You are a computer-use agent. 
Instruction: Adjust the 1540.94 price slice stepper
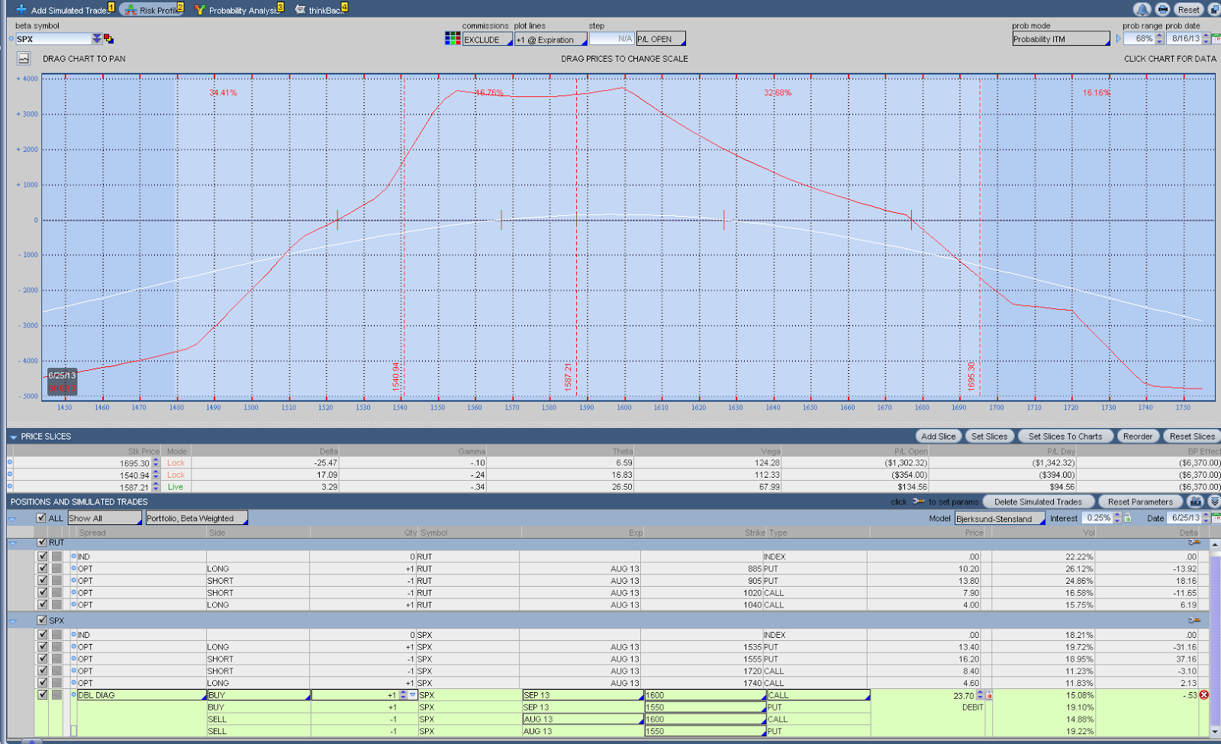[x=156, y=475]
